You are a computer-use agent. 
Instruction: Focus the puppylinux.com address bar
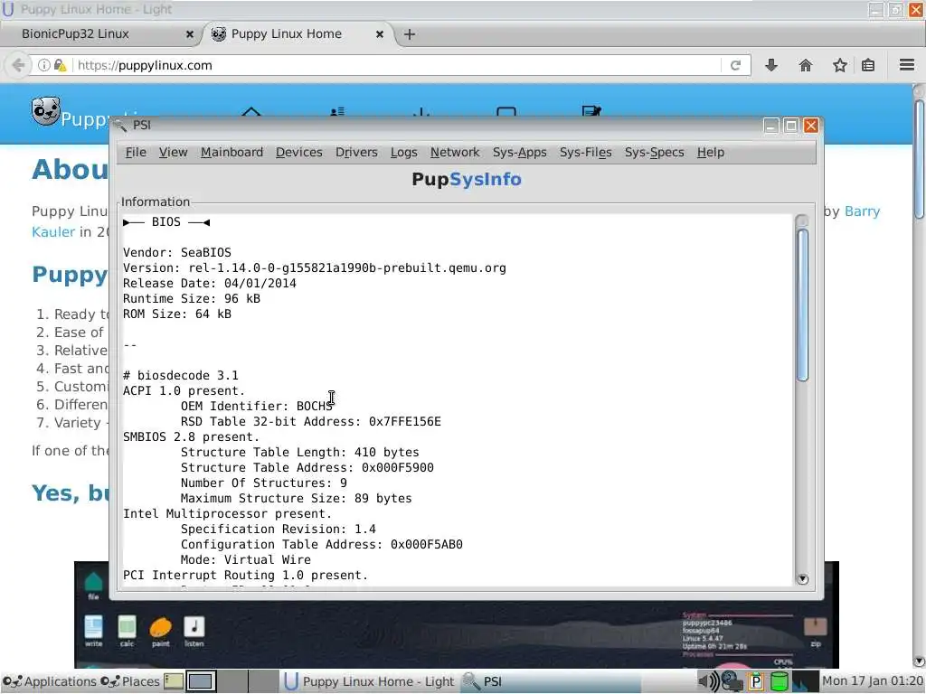[396, 65]
